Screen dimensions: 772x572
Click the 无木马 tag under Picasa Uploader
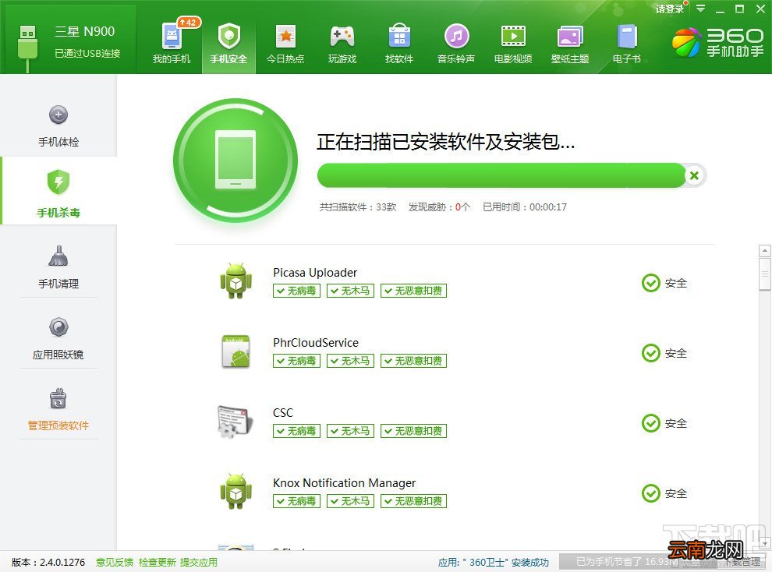click(x=351, y=291)
